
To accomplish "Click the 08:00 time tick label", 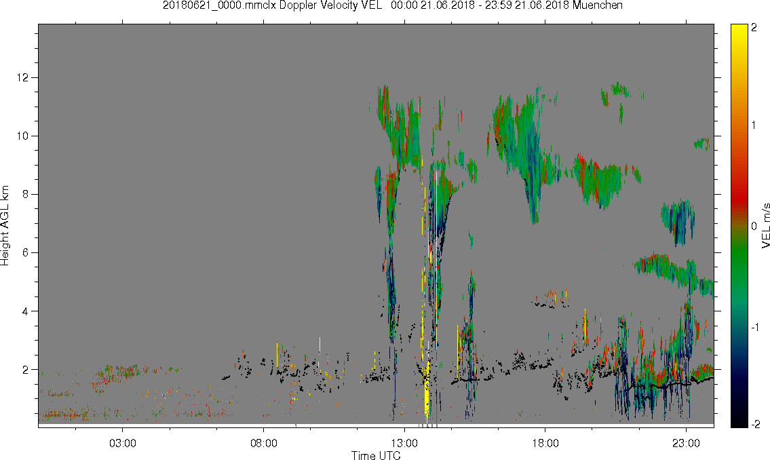I will point(264,444).
